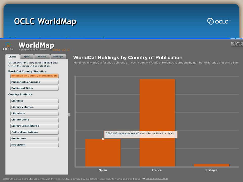Image resolution: width=243 pixels, height=182 pixels.
Task: Show Librarians chart
Action: (x=34, y=113)
